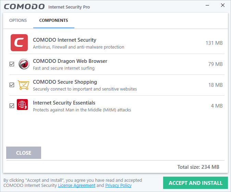Click the Secure Shopping cart icon

(23, 85)
